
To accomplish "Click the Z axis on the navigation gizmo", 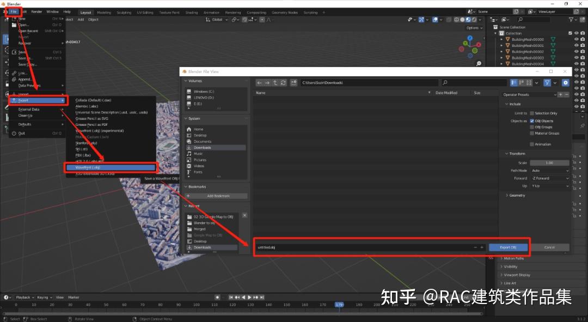I will coord(470,38).
